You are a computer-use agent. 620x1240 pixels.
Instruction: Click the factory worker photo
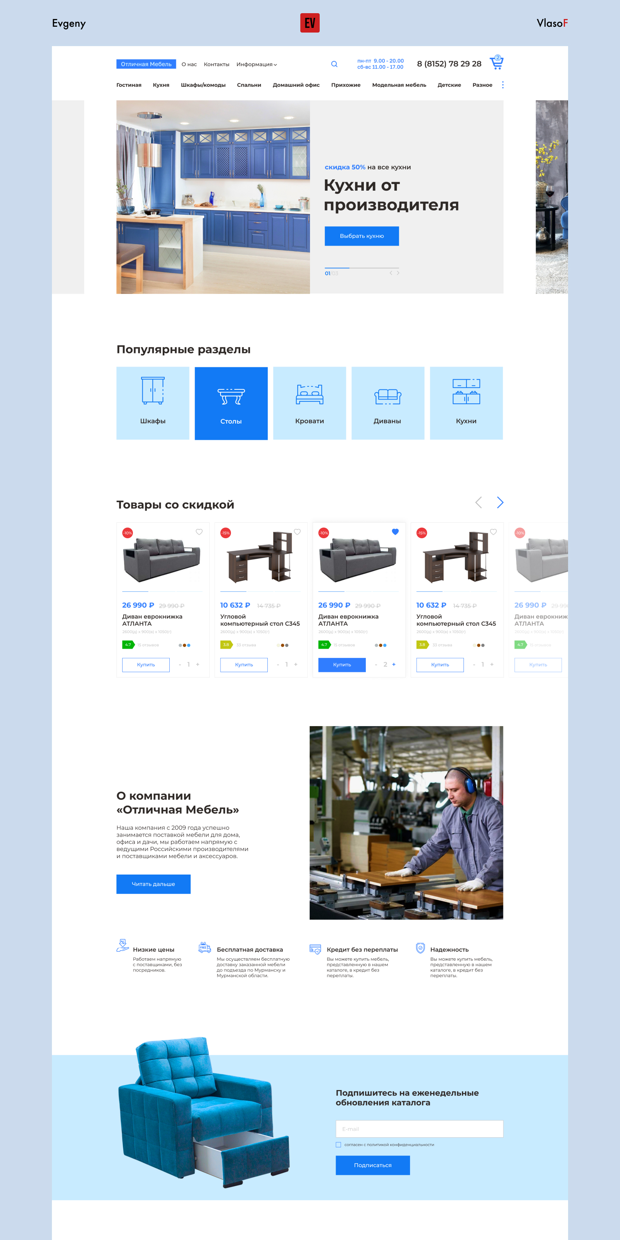[406, 823]
